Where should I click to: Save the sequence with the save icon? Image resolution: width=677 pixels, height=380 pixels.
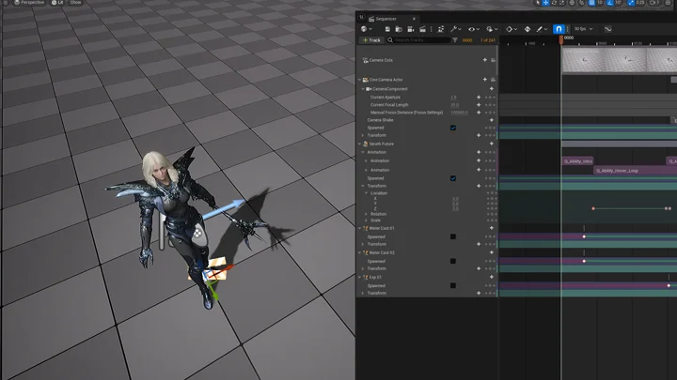(387, 29)
